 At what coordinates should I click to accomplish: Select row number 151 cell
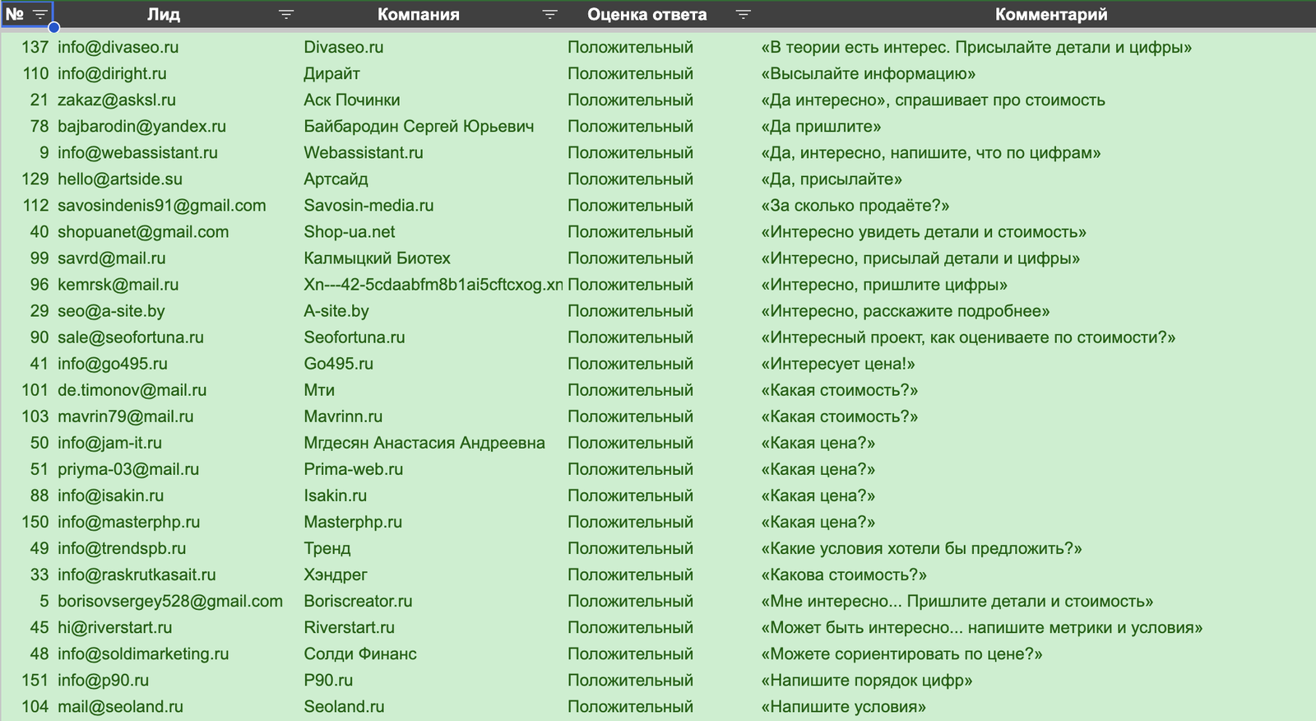35,680
